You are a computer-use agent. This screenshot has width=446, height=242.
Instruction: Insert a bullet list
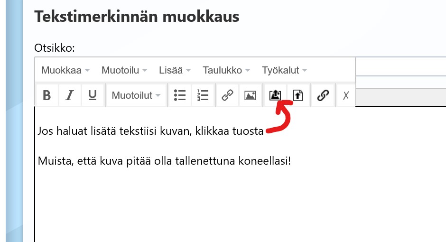(x=180, y=95)
